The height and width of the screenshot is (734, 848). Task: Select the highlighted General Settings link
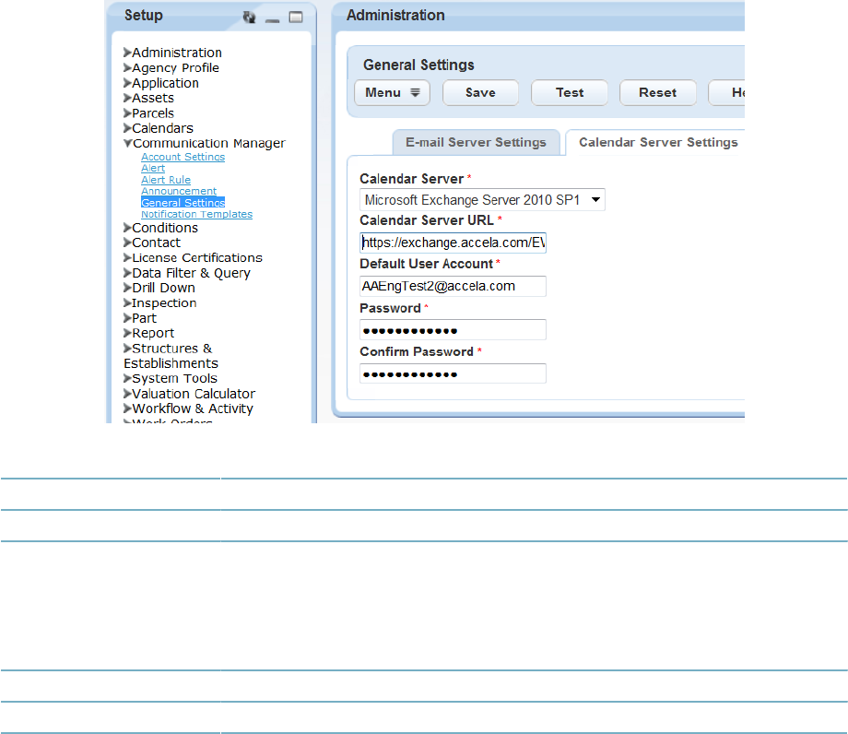pos(183,202)
